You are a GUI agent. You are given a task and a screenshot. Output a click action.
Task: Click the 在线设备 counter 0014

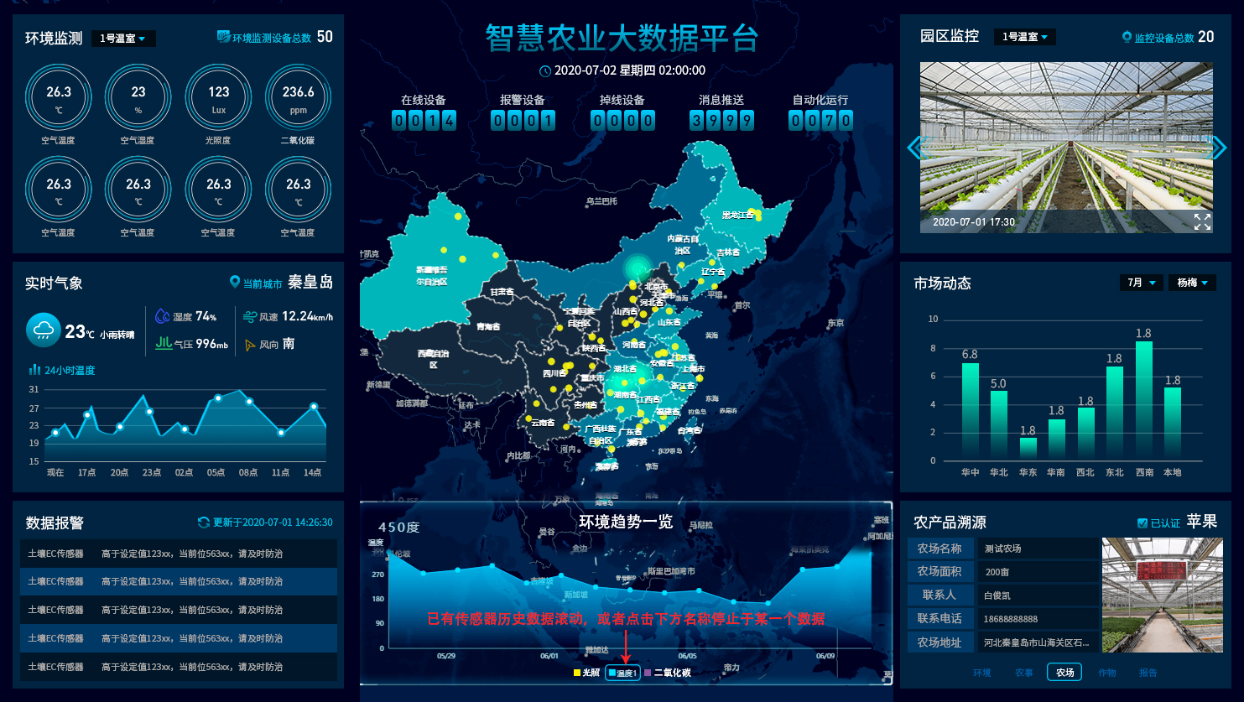[x=424, y=121]
